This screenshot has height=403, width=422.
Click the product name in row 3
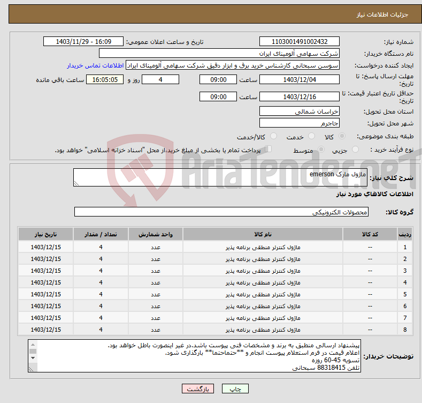263,271
